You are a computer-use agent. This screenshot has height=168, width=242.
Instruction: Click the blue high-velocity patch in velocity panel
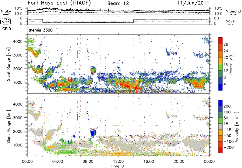[x=93, y=133]
